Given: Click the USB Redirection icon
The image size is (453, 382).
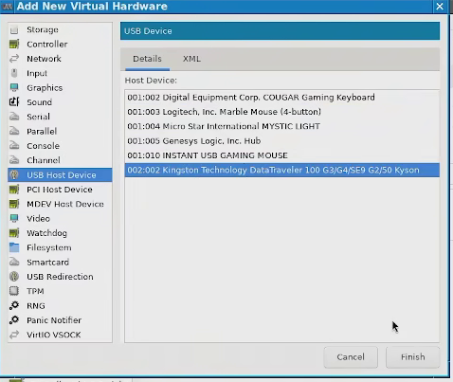Looking at the screenshot, I should (14, 277).
